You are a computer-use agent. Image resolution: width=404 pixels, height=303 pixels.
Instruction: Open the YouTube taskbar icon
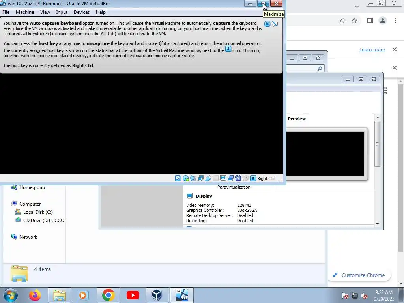tap(133, 295)
